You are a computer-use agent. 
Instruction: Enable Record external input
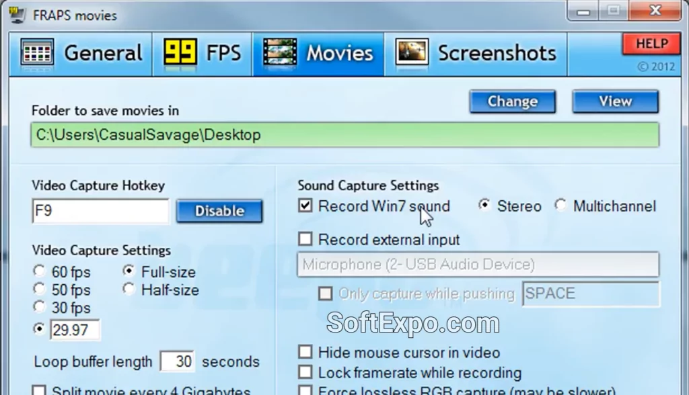[x=305, y=238]
